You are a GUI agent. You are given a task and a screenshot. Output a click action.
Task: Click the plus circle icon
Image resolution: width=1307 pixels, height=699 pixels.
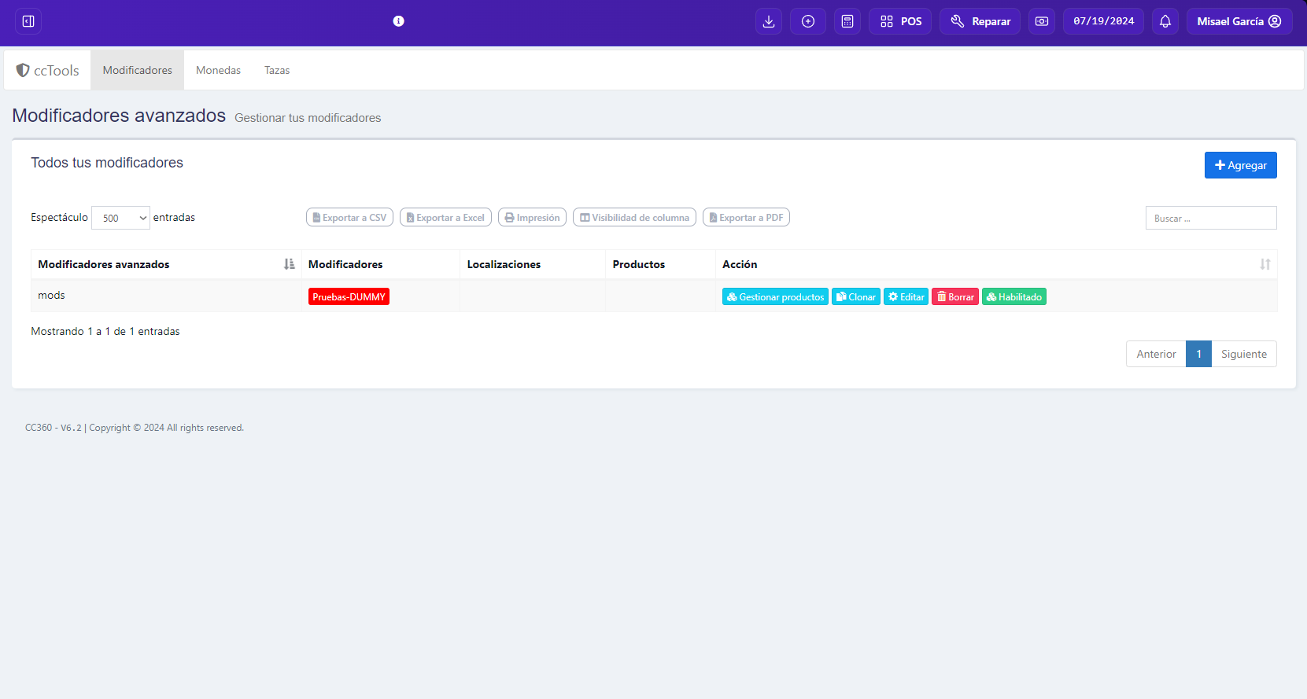(808, 21)
